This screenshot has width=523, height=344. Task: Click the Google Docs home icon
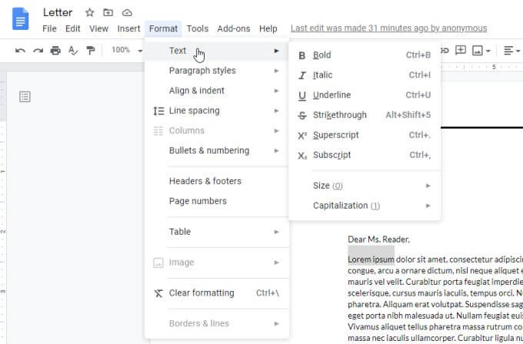20,18
